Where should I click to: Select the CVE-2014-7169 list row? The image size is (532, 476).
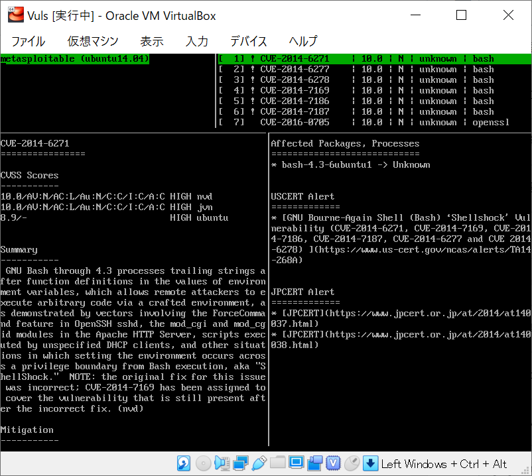375,90
